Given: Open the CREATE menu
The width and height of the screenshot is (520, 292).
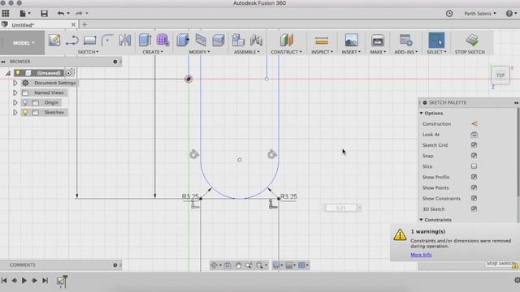Looking at the screenshot, I should [153, 52].
